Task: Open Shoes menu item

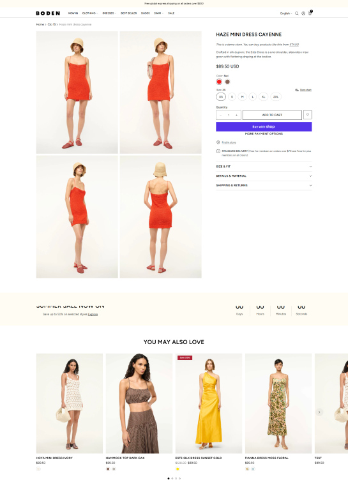Action: (x=146, y=13)
